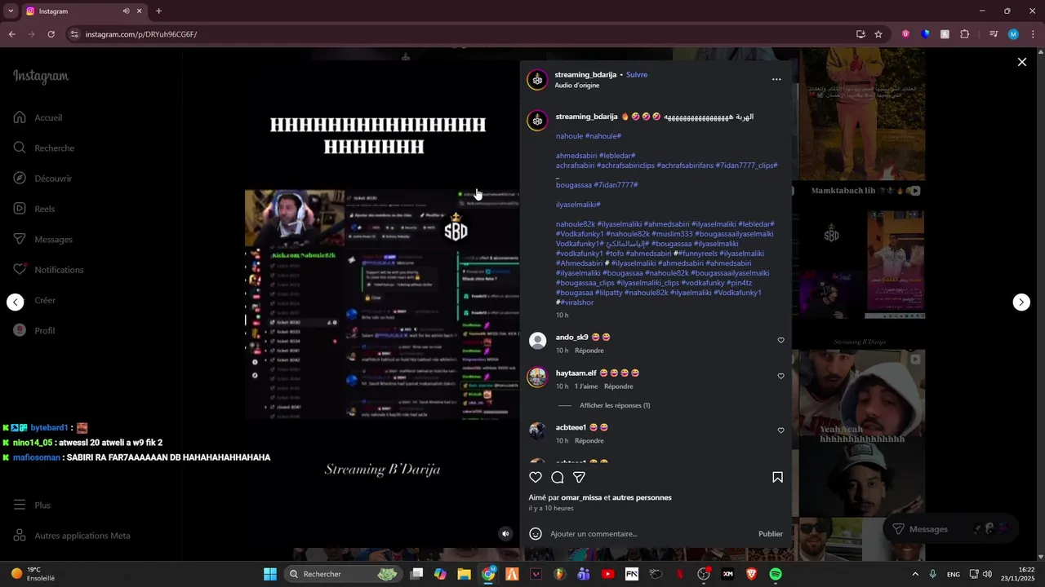Click the taskbar Rechercher search box

click(343, 574)
